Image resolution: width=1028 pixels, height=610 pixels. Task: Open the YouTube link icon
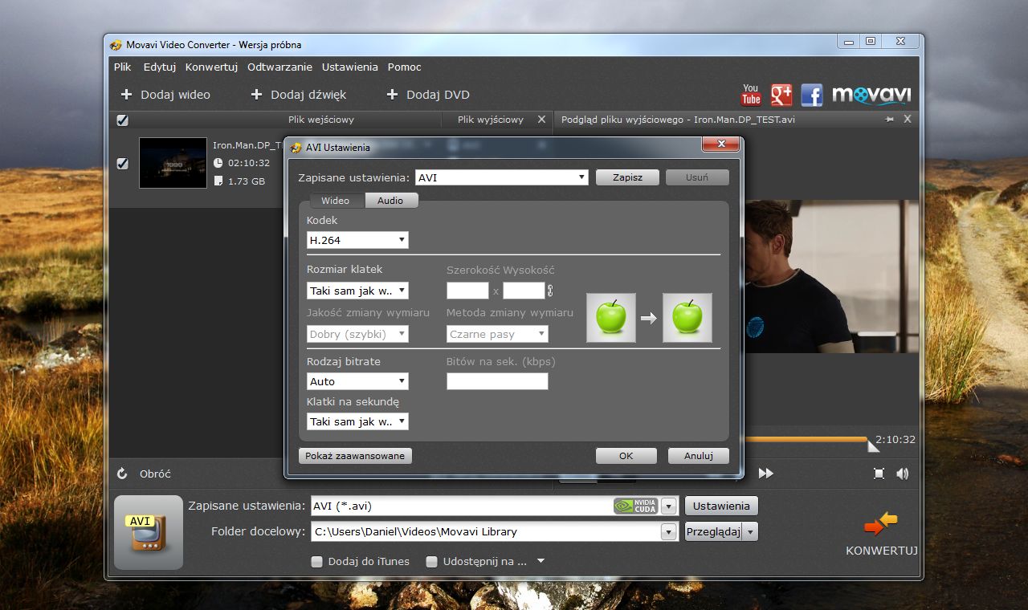pos(751,95)
